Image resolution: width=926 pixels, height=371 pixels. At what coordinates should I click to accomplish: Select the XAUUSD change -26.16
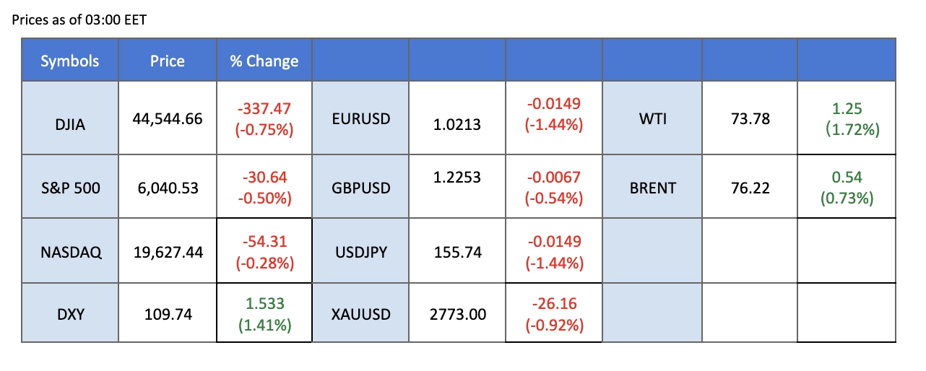[555, 305]
